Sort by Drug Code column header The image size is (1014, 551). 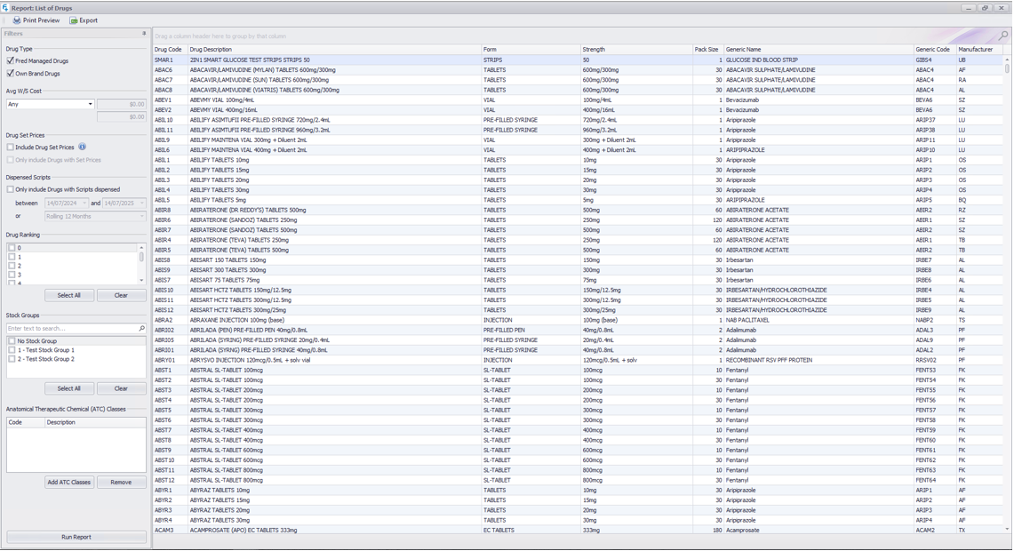coord(170,49)
